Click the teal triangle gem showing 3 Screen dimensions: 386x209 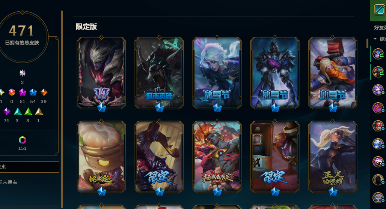pos(18,112)
